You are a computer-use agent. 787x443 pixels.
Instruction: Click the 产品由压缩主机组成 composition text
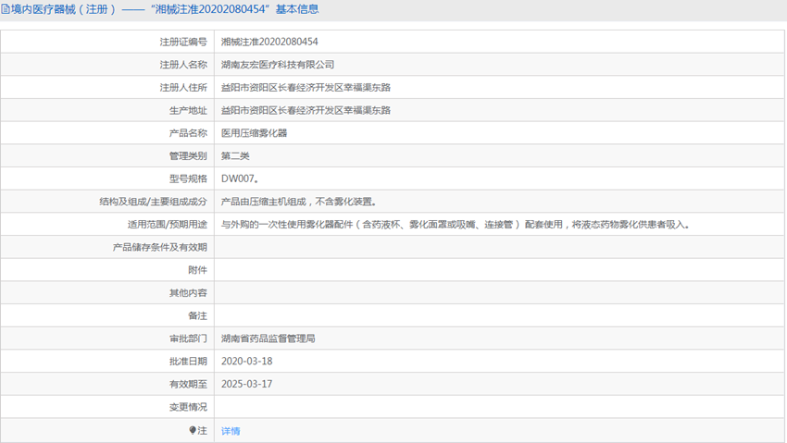click(x=299, y=202)
